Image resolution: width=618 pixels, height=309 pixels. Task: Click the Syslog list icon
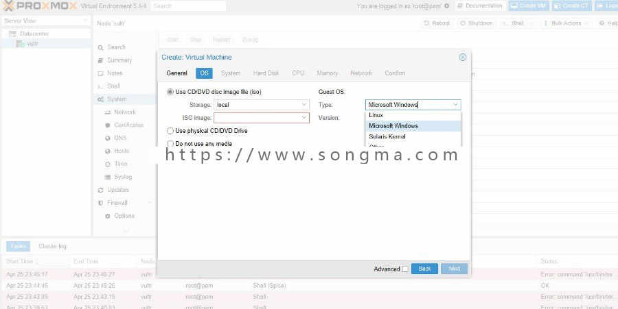108,177
